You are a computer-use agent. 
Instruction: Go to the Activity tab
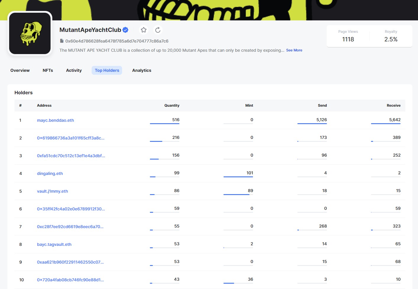coord(74,70)
